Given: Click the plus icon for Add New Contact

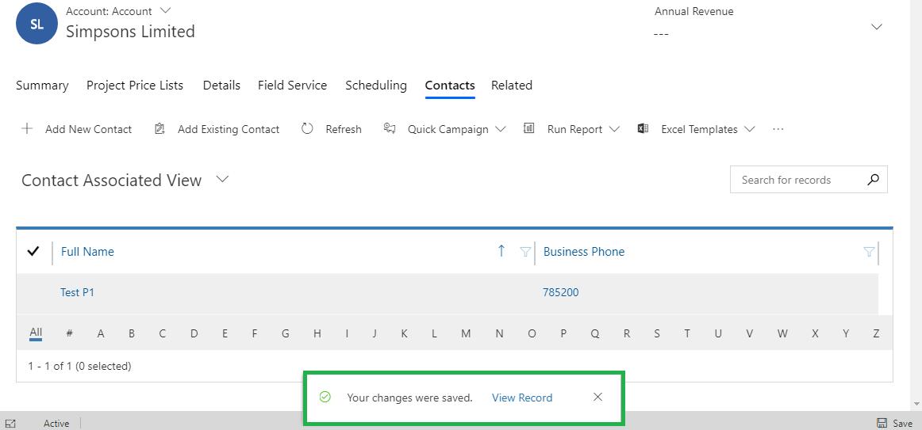Looking at the screenshot, I should (26, 129).
